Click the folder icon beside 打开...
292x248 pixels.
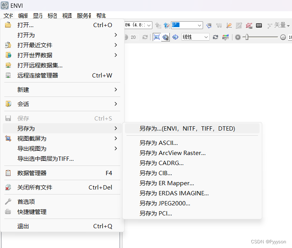tap(8, 25)
